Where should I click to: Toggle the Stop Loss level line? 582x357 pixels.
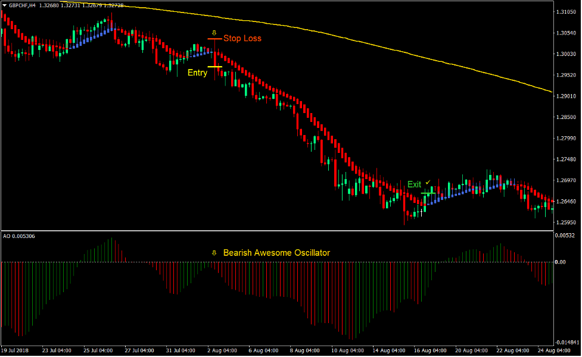(x=213, y=39)
